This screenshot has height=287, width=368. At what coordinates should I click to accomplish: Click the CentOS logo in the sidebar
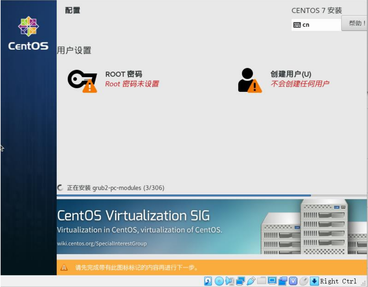click(x=28, y=34)
